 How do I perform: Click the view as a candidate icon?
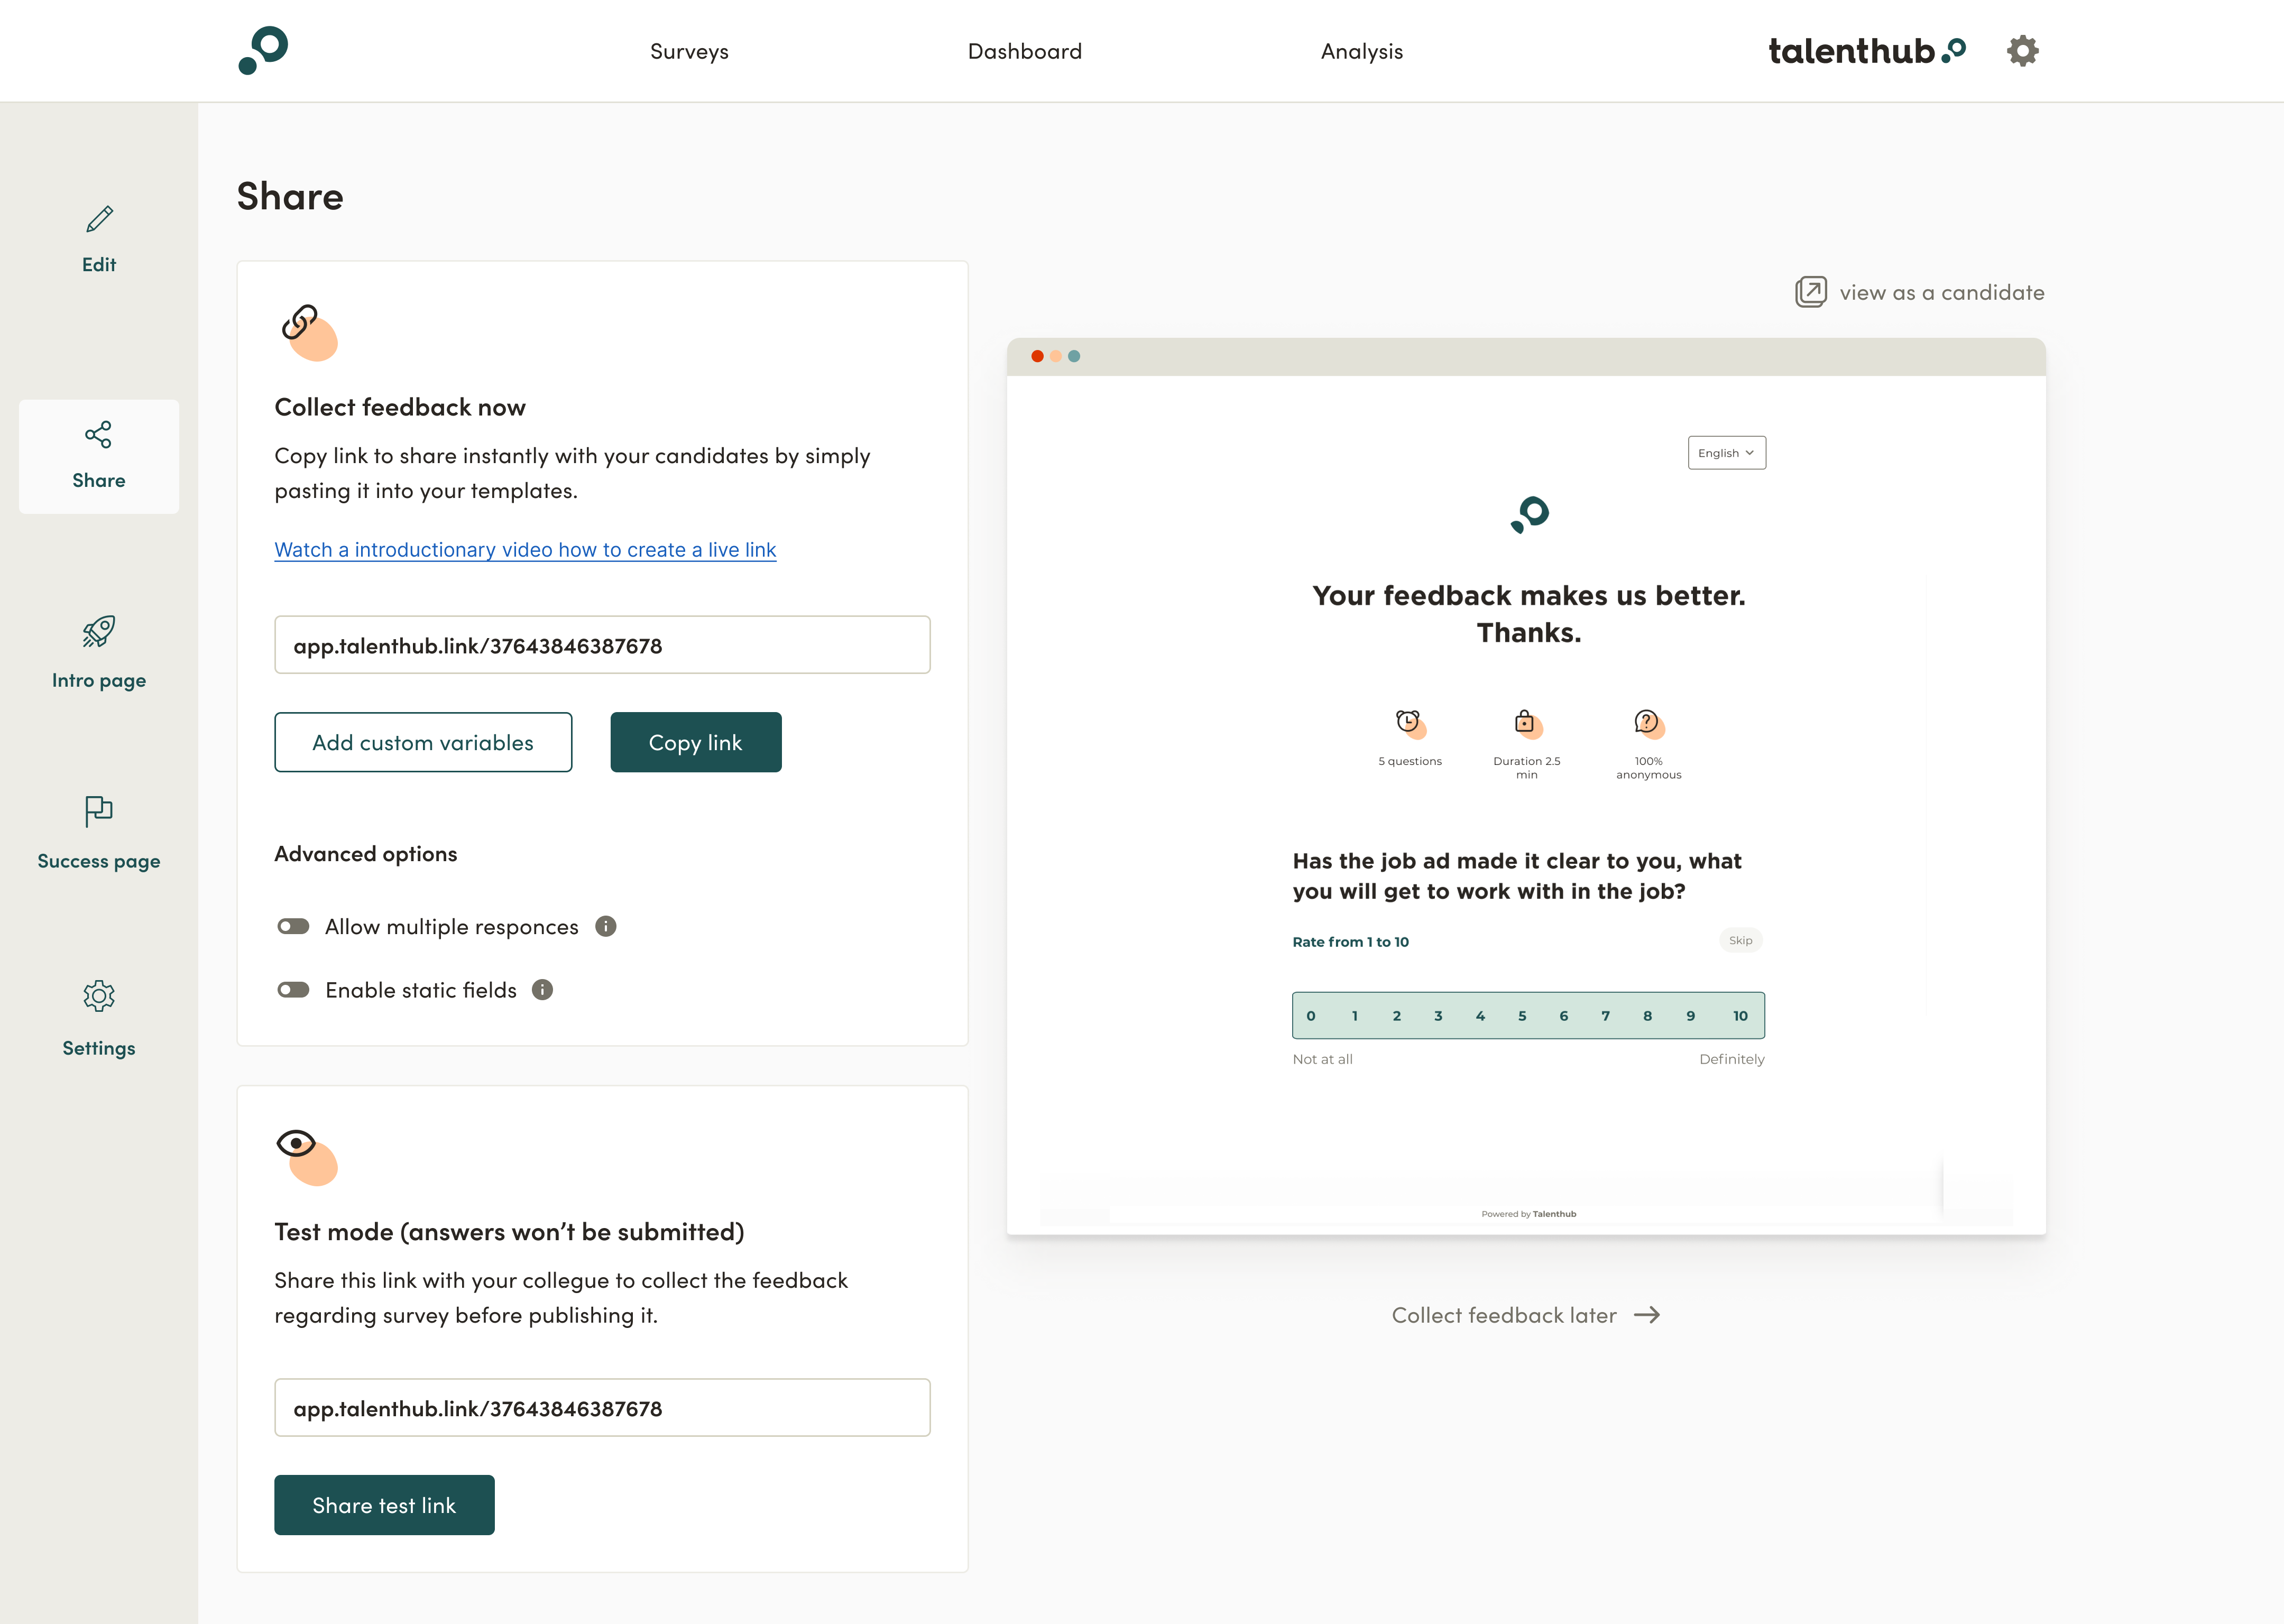[x=1810, y=291]
